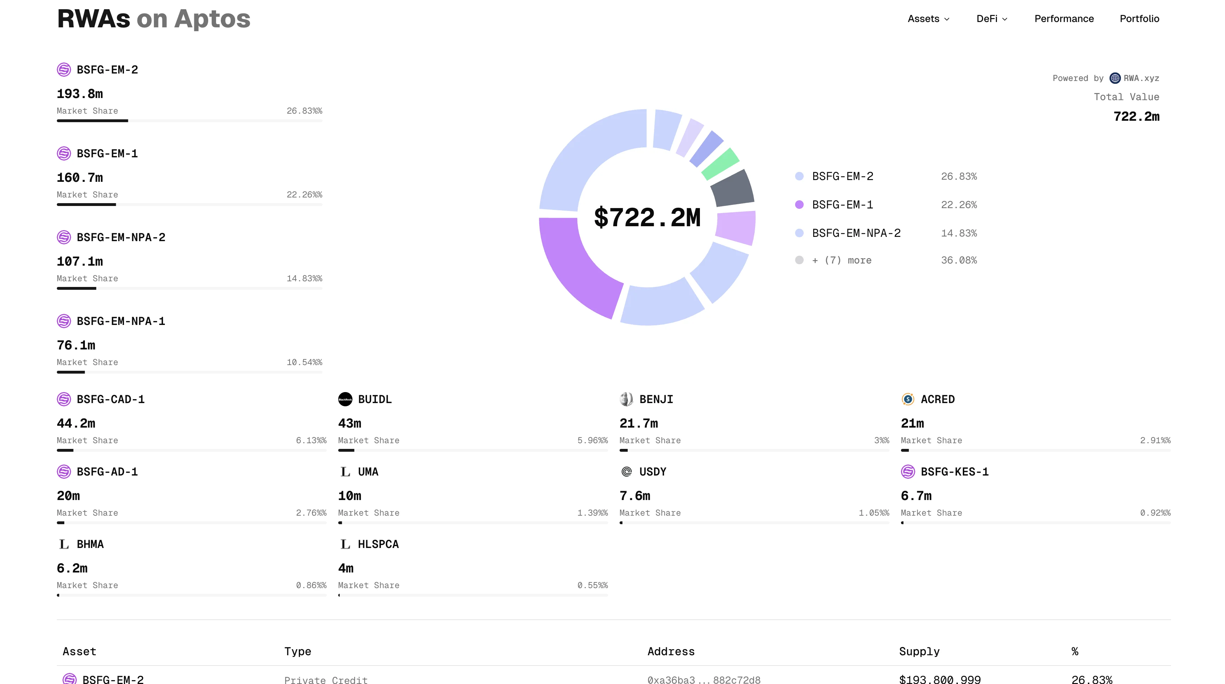The height and width of the screenshot is (684, 1225).
Task: Click the RWA.xyz globe logo
Action: (1115, 78)
